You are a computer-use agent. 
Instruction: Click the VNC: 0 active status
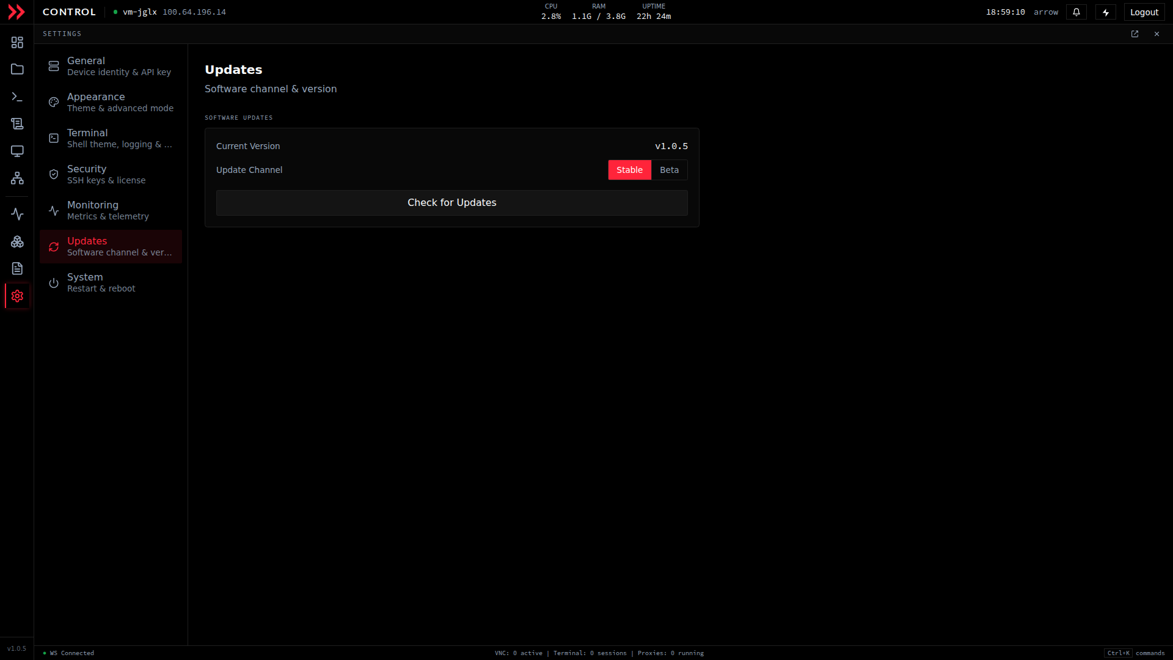pos(519,653)
